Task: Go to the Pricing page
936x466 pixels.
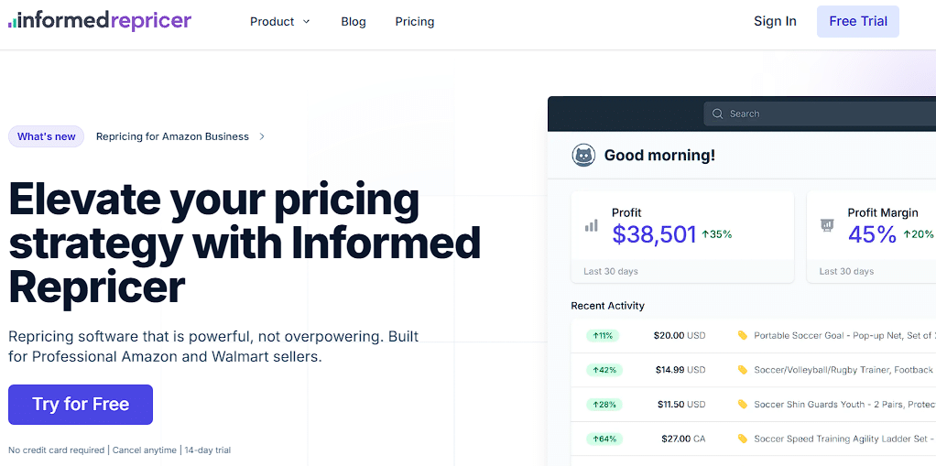Action: [415, 21]
